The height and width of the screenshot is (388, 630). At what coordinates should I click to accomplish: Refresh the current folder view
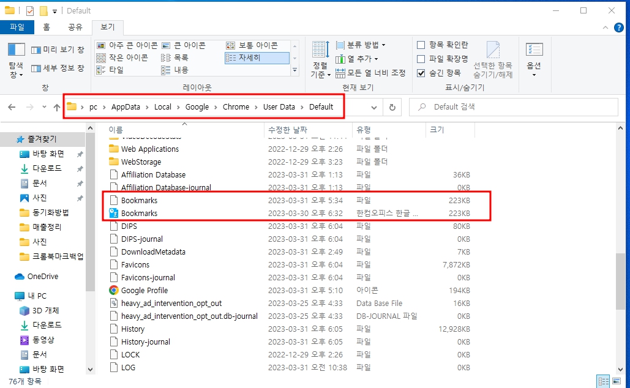tap(392, 107)
